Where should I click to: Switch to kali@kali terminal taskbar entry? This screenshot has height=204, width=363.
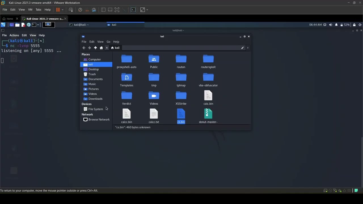tap(79, 25)
